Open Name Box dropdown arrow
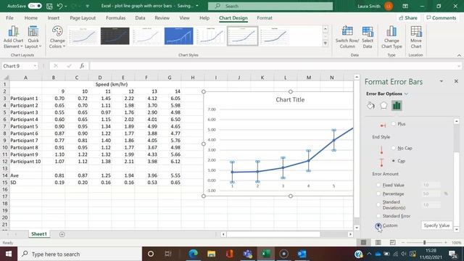Viewport: 464px width, 261px height. pyautogui.click(x=35, y=66)
